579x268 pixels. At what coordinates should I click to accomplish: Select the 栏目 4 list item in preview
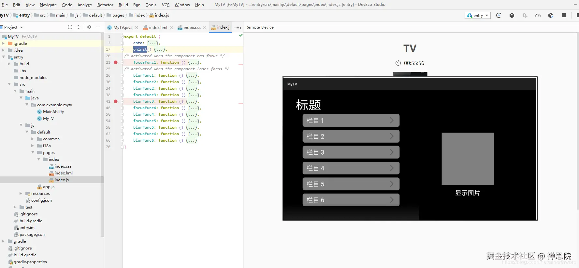(x=351, y=168)
